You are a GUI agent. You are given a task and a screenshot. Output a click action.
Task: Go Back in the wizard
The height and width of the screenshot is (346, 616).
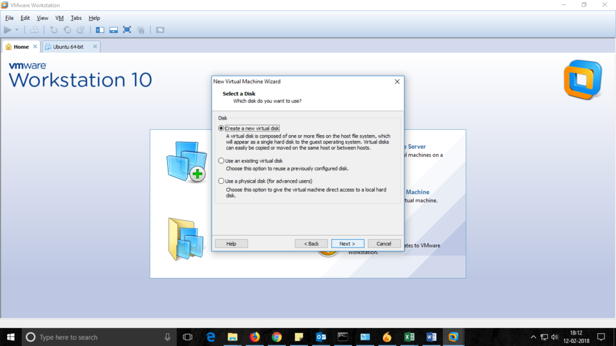311,243
